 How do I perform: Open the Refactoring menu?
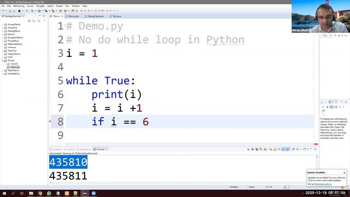click(19, 6)
